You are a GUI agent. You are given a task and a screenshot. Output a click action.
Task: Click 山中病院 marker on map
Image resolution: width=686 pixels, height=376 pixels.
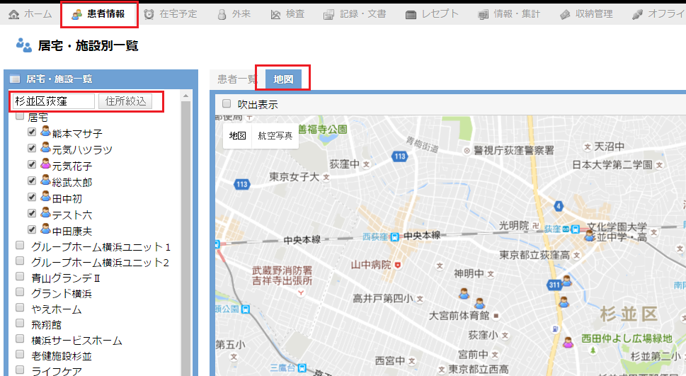[397, 265]
